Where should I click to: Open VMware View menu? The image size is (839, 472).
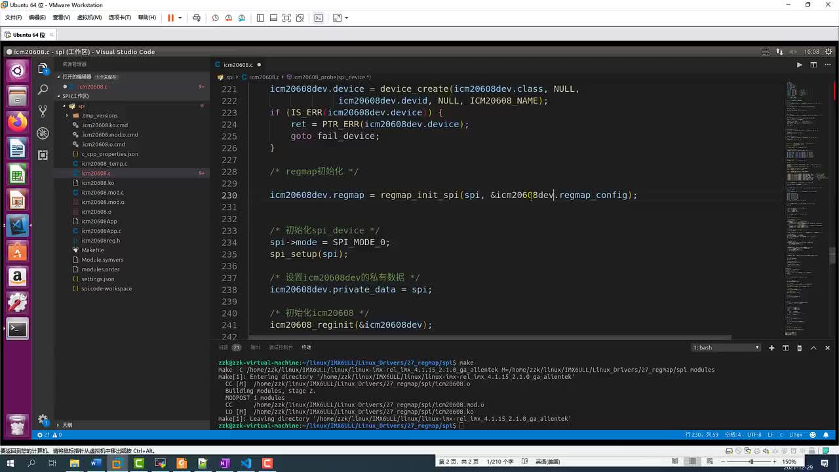point(62,18)
